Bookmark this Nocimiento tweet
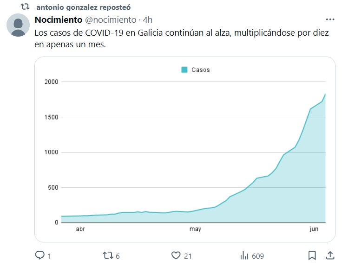The width and height of the screenshot is (342, 267). 312,255
